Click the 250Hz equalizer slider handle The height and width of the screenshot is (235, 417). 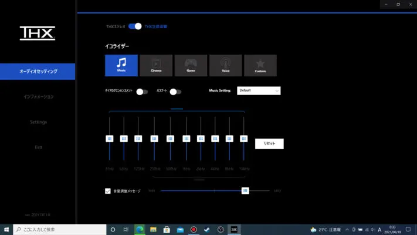[154, 139]
